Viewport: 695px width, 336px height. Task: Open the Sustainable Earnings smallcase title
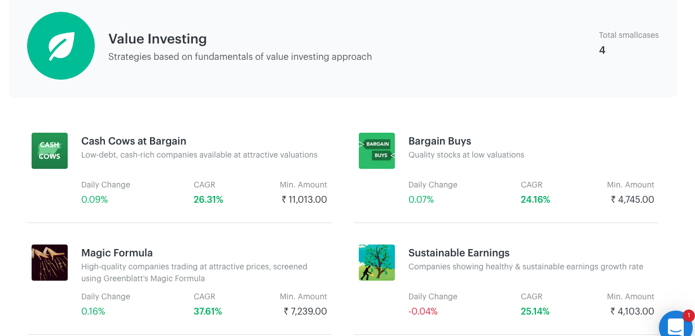pyautogui.click(x=459, y=253)
